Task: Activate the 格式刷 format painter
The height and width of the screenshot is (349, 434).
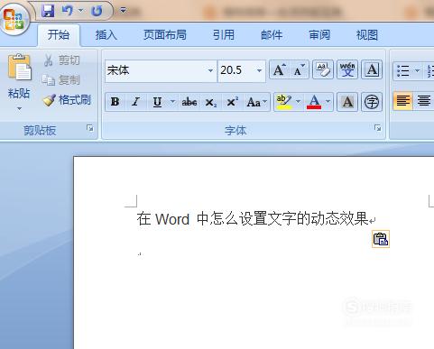Action: pyautogui.click(x=67, y=100)
